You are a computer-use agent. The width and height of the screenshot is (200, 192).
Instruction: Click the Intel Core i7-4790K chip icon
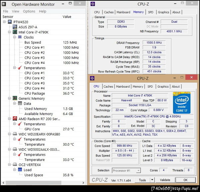pos(15,32)
